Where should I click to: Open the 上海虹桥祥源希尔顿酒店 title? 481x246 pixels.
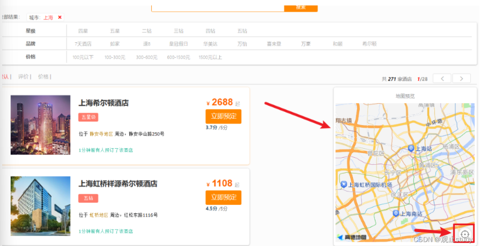click(118, 183)
